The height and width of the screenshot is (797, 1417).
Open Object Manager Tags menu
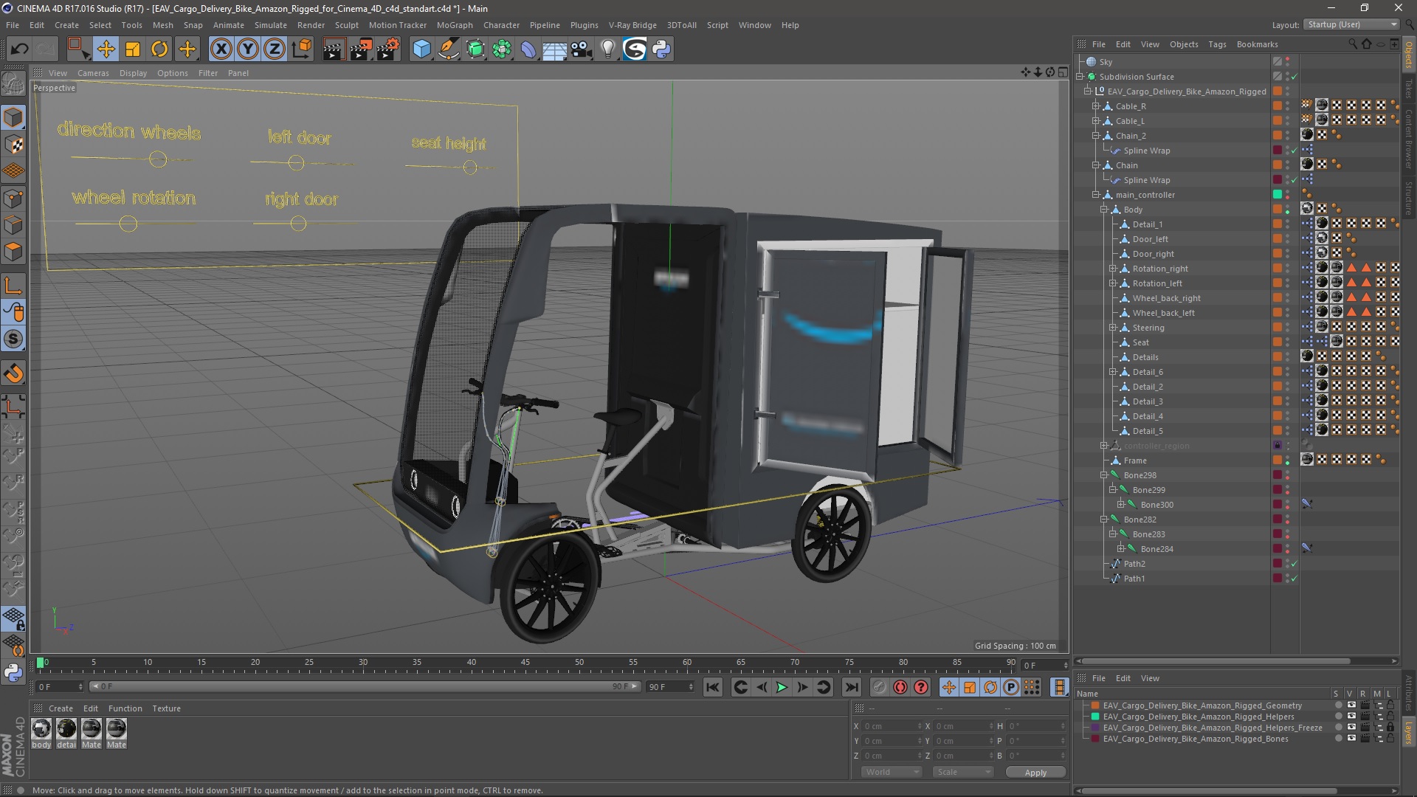pyautogui.click(x=1217, y=44)
